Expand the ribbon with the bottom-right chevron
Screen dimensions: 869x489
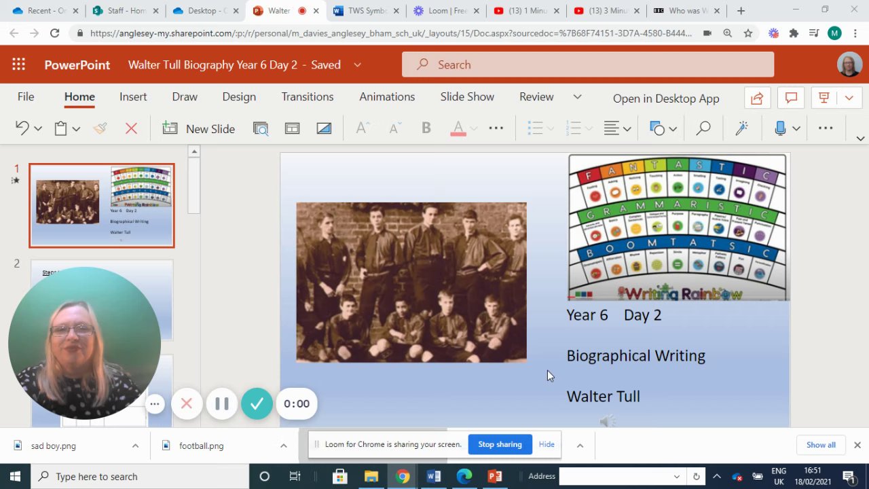860,139
